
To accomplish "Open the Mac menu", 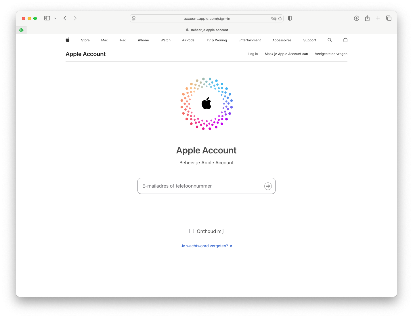I will coord(104,40).
